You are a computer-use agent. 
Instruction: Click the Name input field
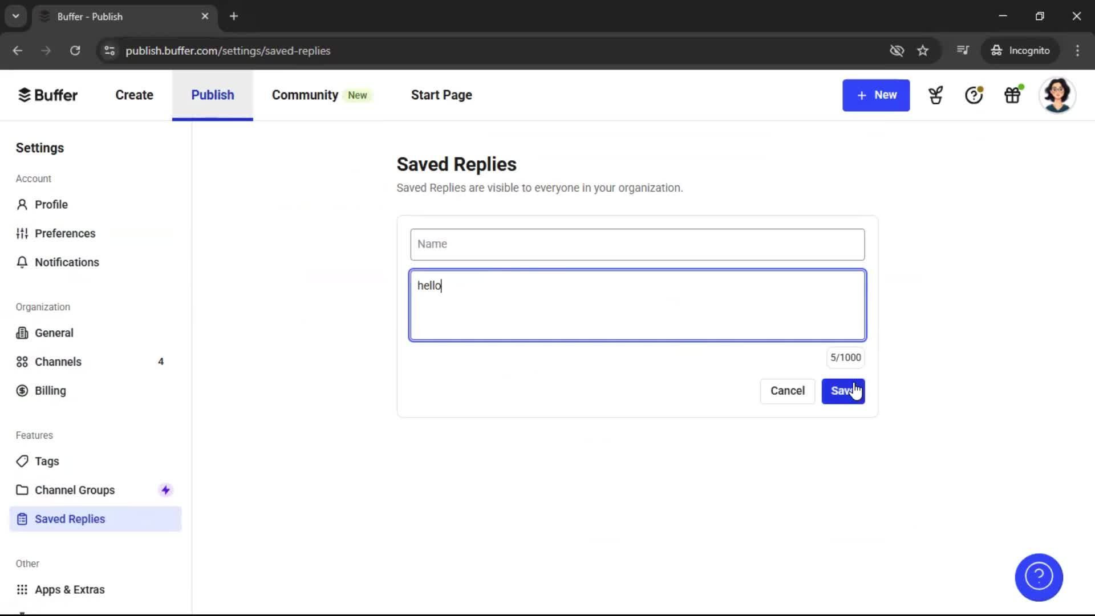point(637,244)
